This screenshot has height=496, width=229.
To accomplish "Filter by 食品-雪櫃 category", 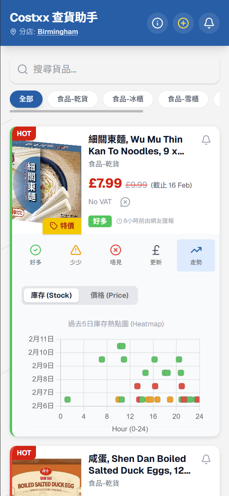I will pyautogui.click(x=183, y=99).
